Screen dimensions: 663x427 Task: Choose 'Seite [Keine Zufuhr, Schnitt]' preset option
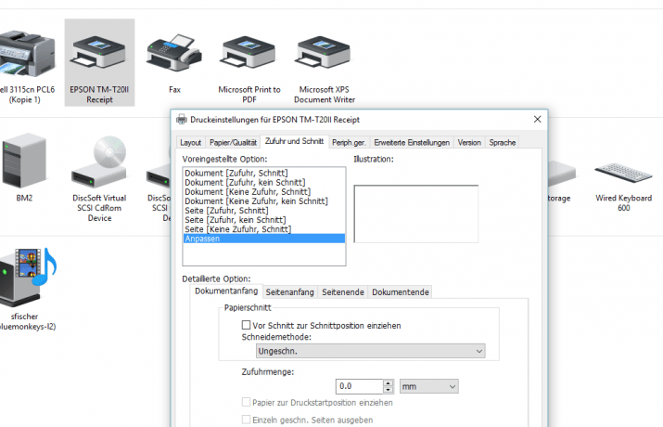tap(264, 229)
